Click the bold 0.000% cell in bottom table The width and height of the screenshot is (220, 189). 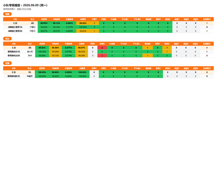68,72
